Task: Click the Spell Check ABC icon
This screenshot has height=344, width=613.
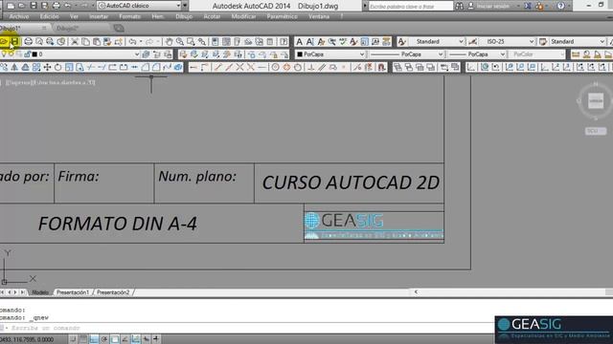Action: [x=343, y=41]
